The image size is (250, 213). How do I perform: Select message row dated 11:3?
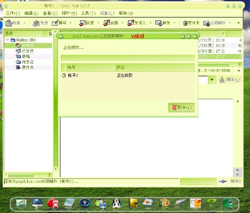pos(220,45)
